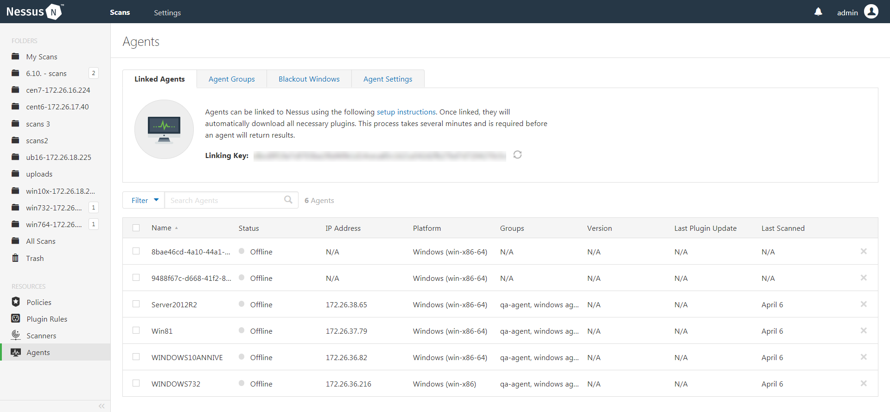Click the IP 172.26.36.216 cell
This screenshot has width=890, height=412.
pos(349,384)
